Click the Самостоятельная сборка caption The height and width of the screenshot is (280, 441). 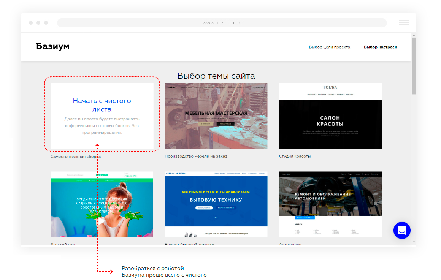click(x=75, y=157)
